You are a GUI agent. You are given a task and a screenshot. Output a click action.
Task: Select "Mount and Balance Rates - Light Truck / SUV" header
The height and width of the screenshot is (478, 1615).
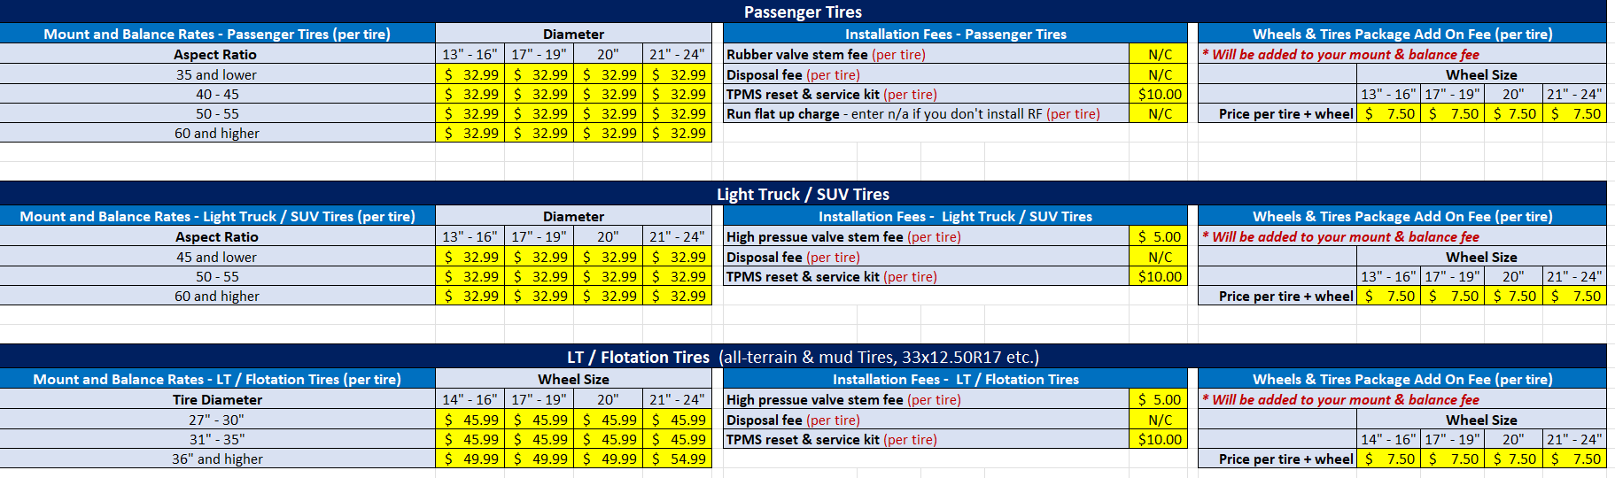tap(217, 216)
